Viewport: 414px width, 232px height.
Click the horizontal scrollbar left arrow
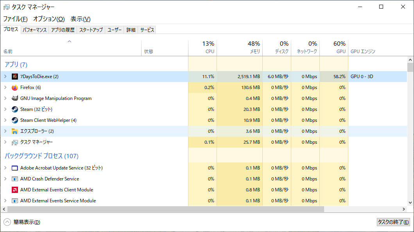point(4,209)
